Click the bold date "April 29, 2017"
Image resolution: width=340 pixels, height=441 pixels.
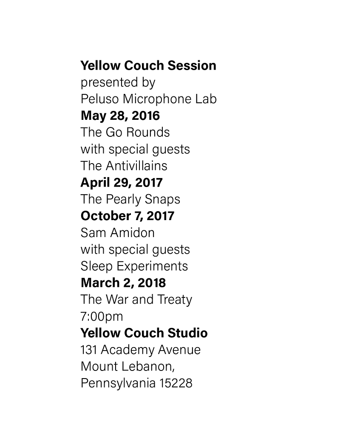(x=122, y=182)
